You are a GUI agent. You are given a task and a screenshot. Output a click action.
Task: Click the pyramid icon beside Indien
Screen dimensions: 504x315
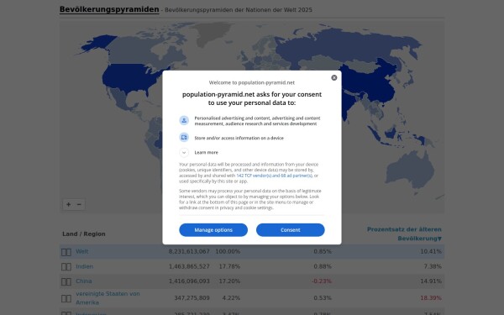tap(66, 267)
